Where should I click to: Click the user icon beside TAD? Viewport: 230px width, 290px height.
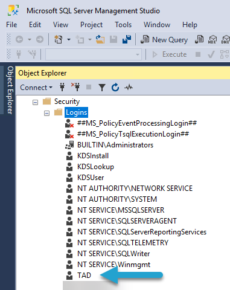[69, 275]
